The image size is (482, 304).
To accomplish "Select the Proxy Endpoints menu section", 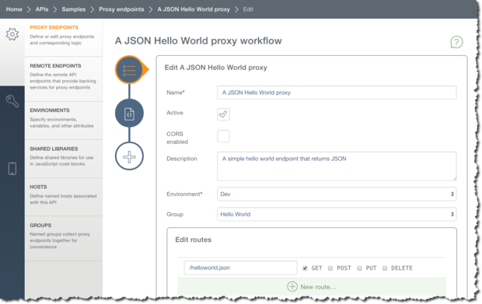I will click(64, 37).
